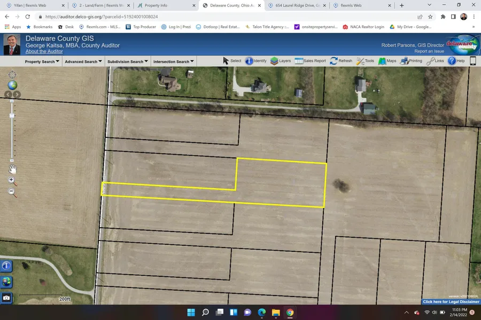The height and width of the screenshot is (320, 481).
Task: Open the Intersection Search dropdown
Action: pyautogui.click(x=174, y=62)
